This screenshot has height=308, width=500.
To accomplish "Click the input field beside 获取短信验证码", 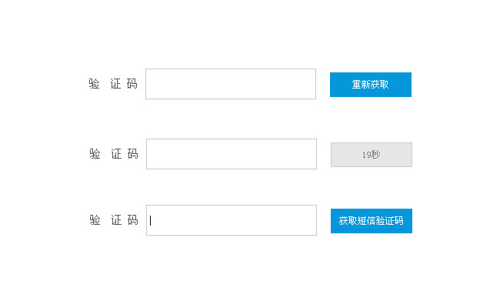I will pyautogui.click(x=231, y=220).
